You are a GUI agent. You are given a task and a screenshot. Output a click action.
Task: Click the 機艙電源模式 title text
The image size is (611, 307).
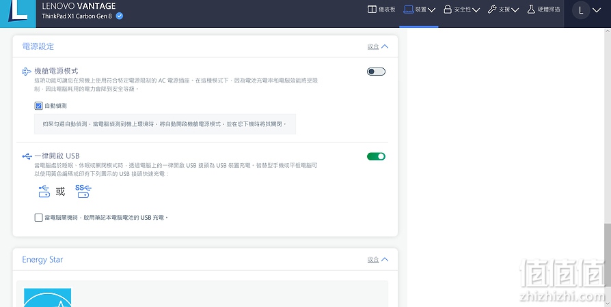[56, 71]
